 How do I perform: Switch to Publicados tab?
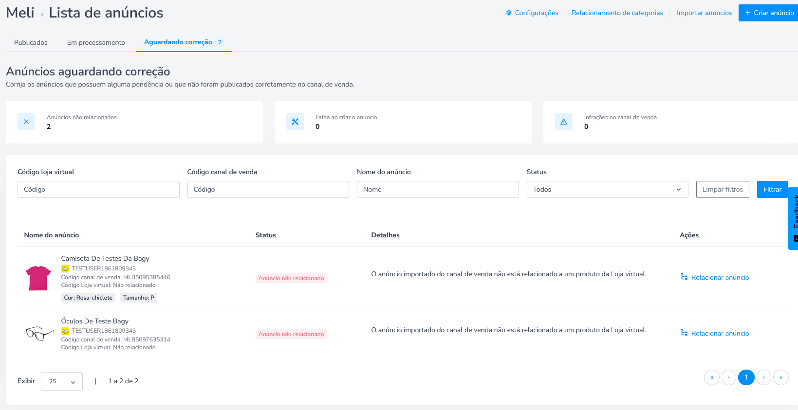pos(31,42)
